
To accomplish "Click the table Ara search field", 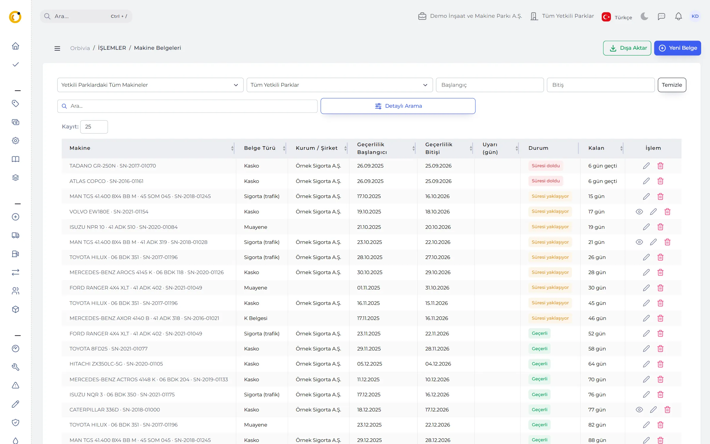I will click(187, 106).
